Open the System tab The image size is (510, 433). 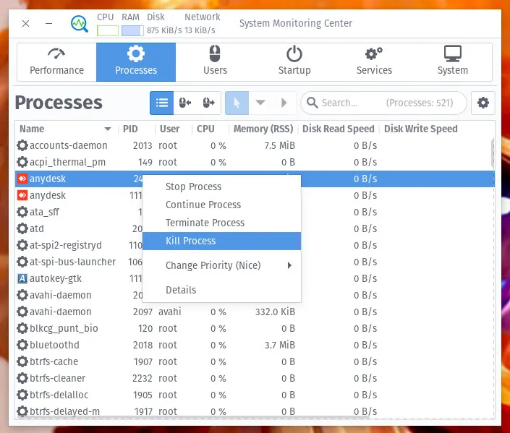(x=452, y=61)
